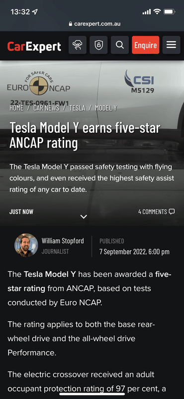Tap the shield lock icon
The height and width of the screenshot is (399, 184).
tap(98, 45)
